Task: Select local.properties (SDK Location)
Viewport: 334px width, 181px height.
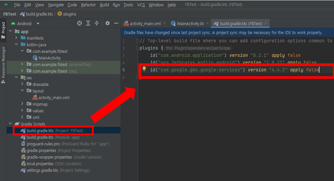Action: [x=51, y=163]
